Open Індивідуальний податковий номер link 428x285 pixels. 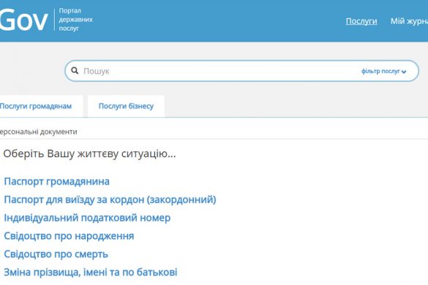point(87,218)
